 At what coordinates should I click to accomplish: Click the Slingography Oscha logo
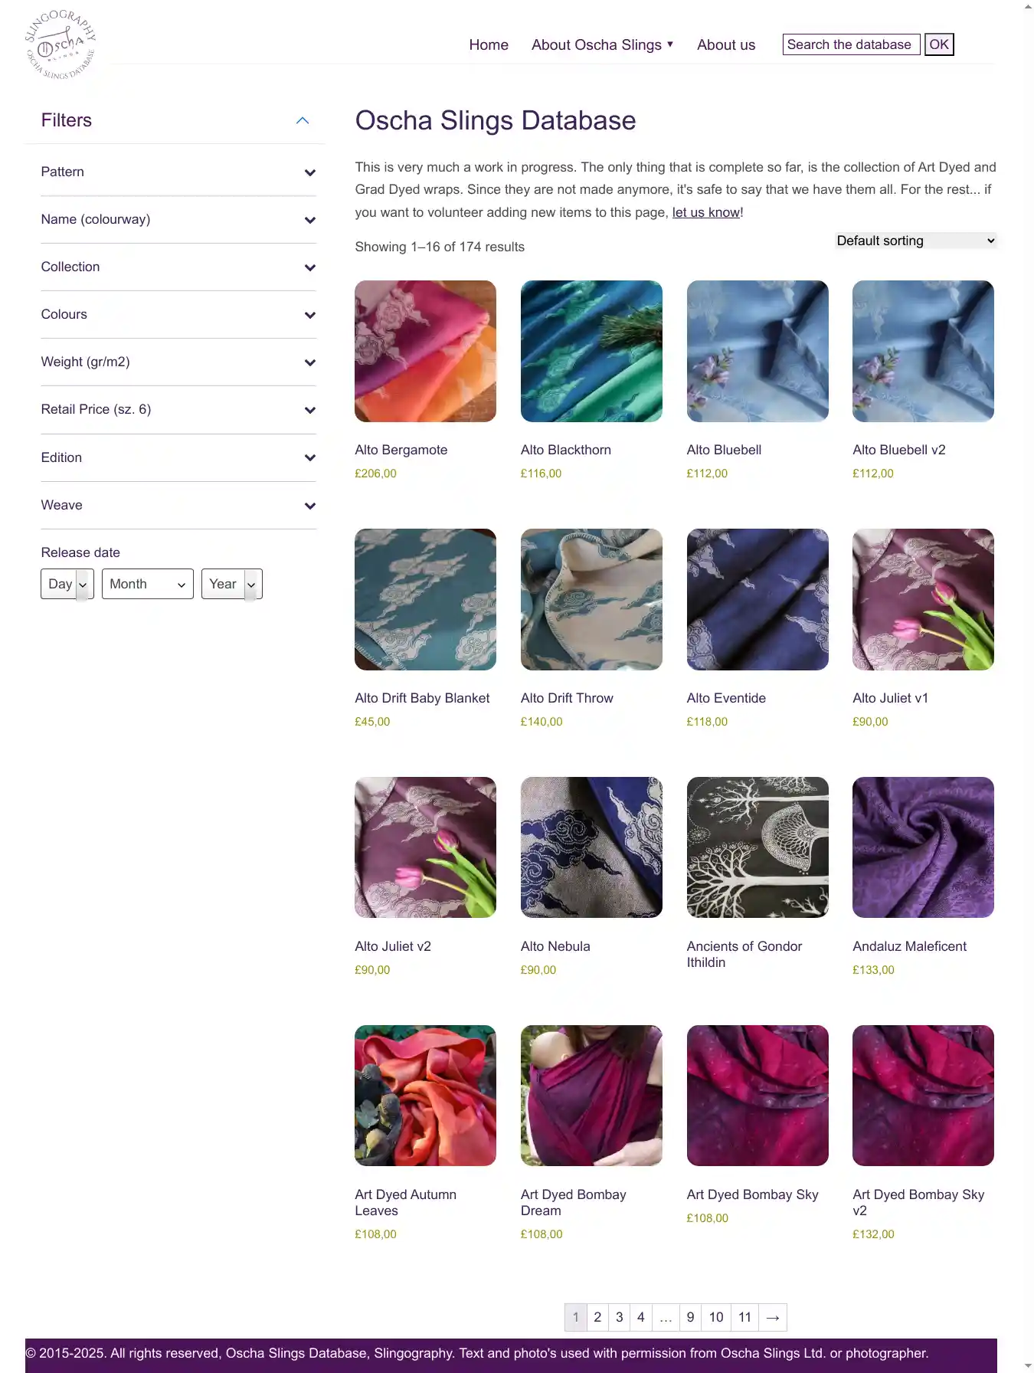(x=61, y=44)
